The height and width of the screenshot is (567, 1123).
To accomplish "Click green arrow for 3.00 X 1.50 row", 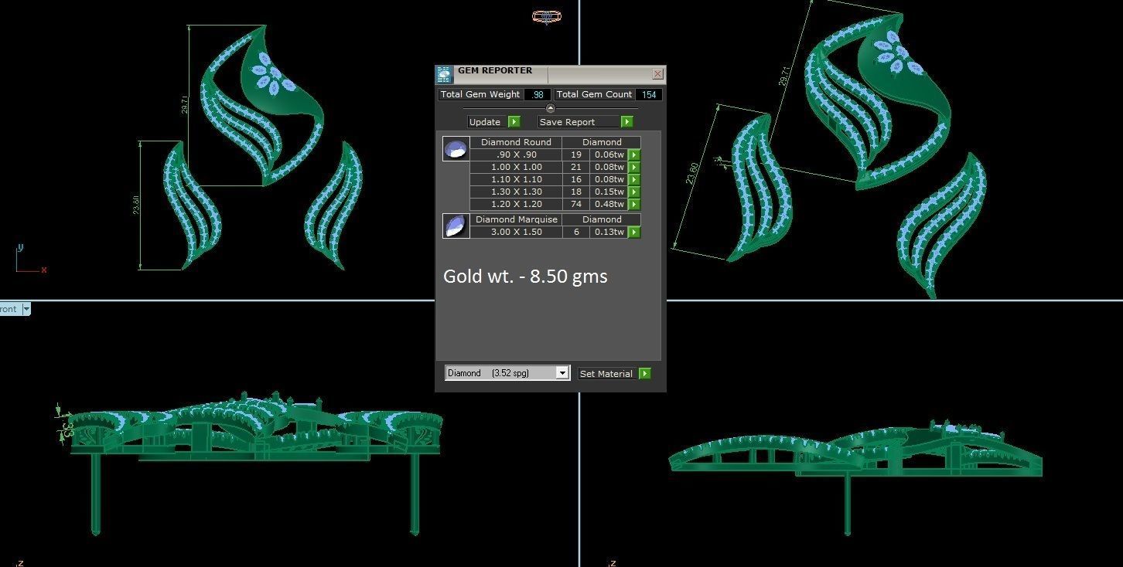I will [634, 232].
